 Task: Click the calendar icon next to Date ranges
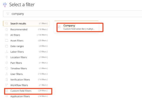[x=7, y=46]
